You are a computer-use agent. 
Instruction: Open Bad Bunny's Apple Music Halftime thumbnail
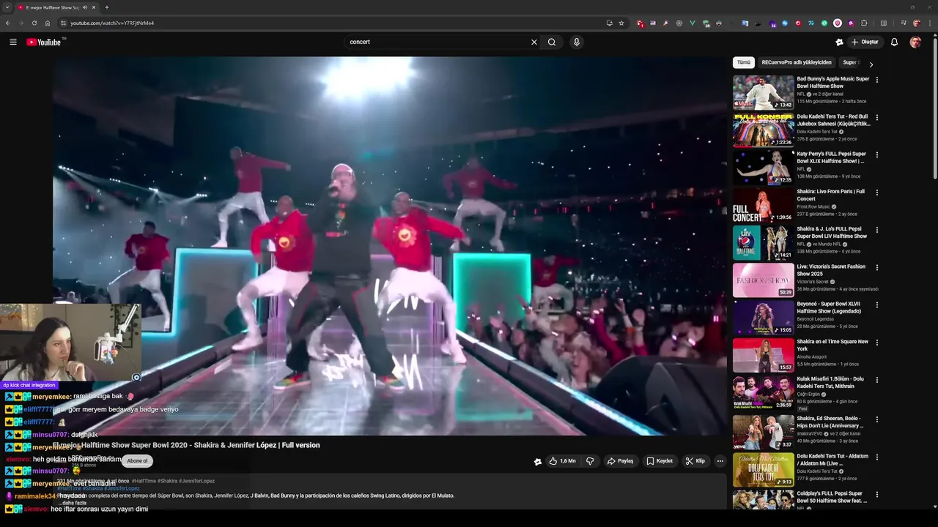click(763, 92)
